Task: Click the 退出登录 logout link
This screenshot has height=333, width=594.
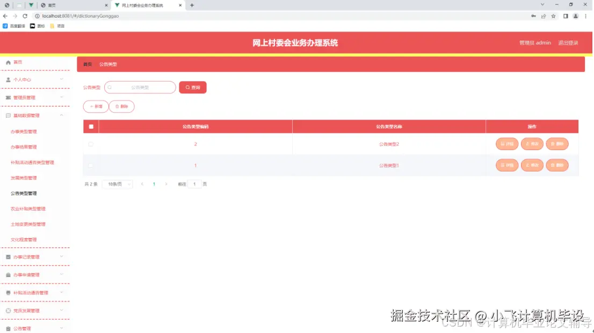Action: [x=568, y=42]
